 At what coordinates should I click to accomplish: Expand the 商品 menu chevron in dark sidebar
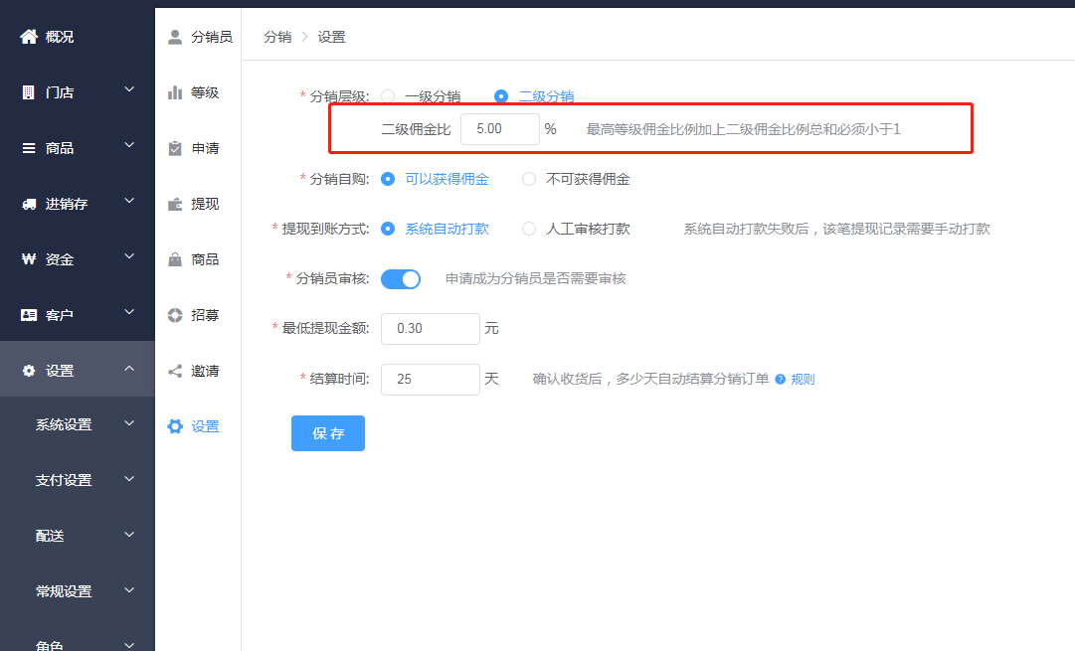[129, 145]
